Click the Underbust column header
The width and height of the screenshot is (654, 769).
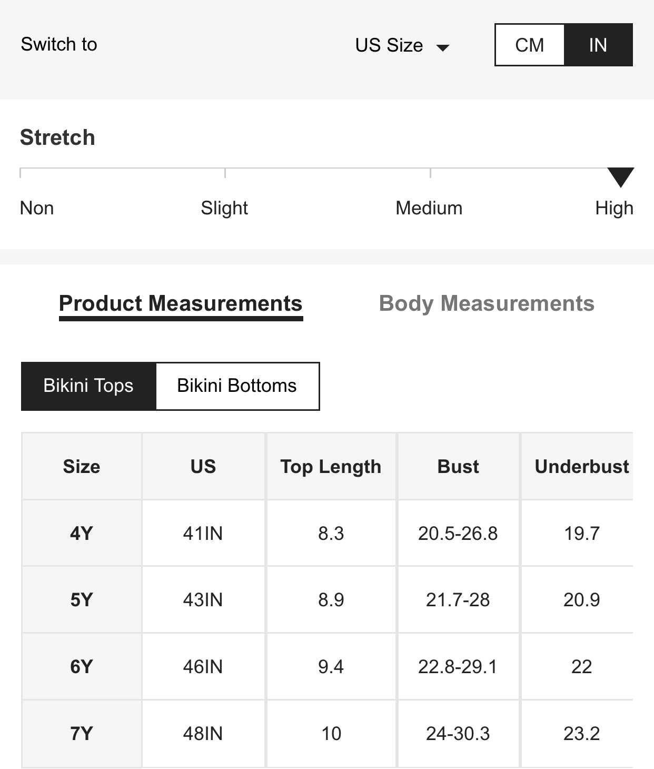click(x=581, y=467)
